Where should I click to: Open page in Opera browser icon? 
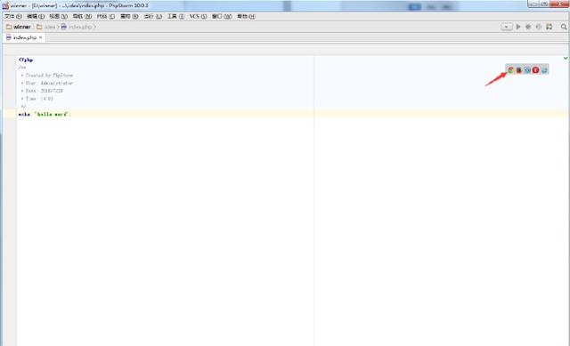point(536,69)
